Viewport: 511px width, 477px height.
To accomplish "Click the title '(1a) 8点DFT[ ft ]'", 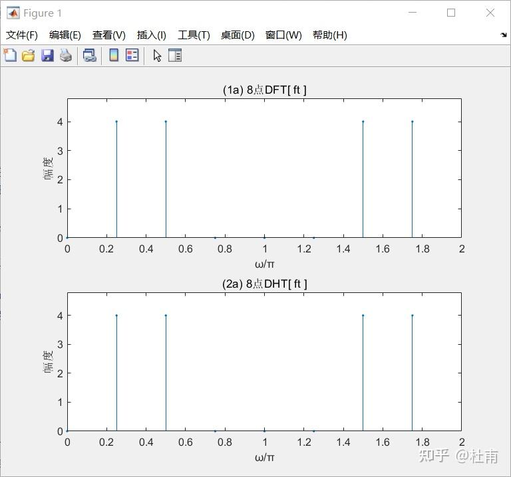I will pyautogui.click(x=265, y=90).
